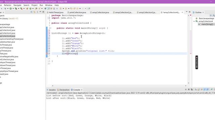Click the Pin Editor icon in toolbar

pos(89,9)
